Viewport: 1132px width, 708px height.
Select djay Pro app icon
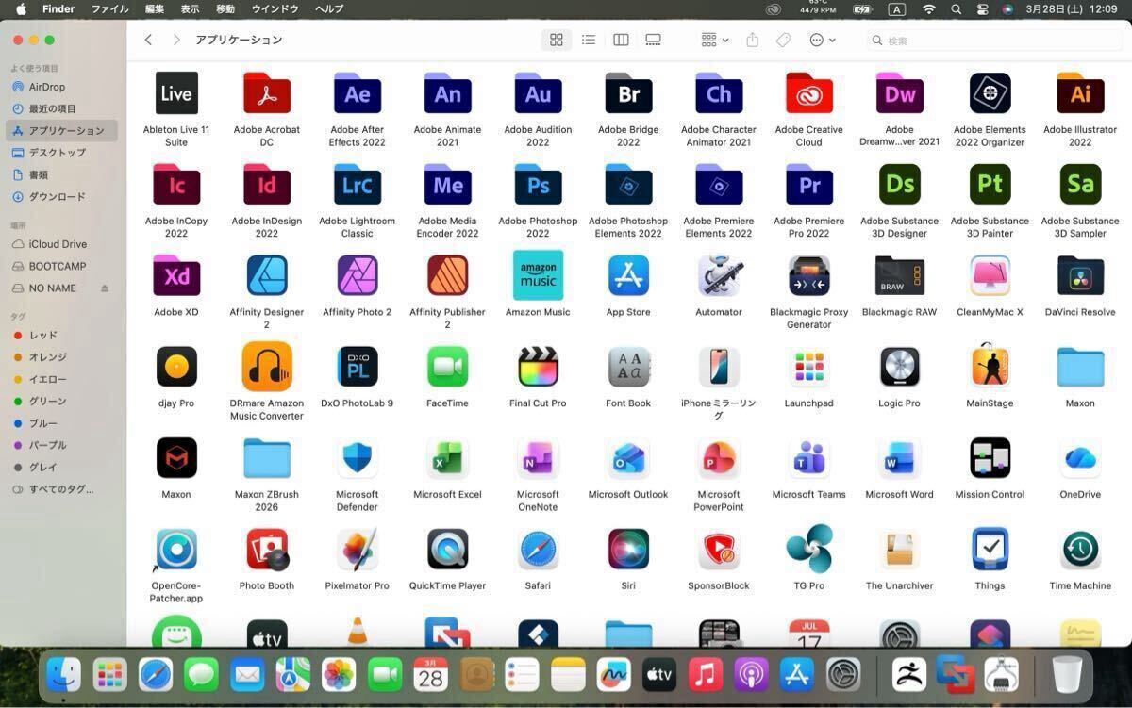pyautogui.click(x=176, y=367)
